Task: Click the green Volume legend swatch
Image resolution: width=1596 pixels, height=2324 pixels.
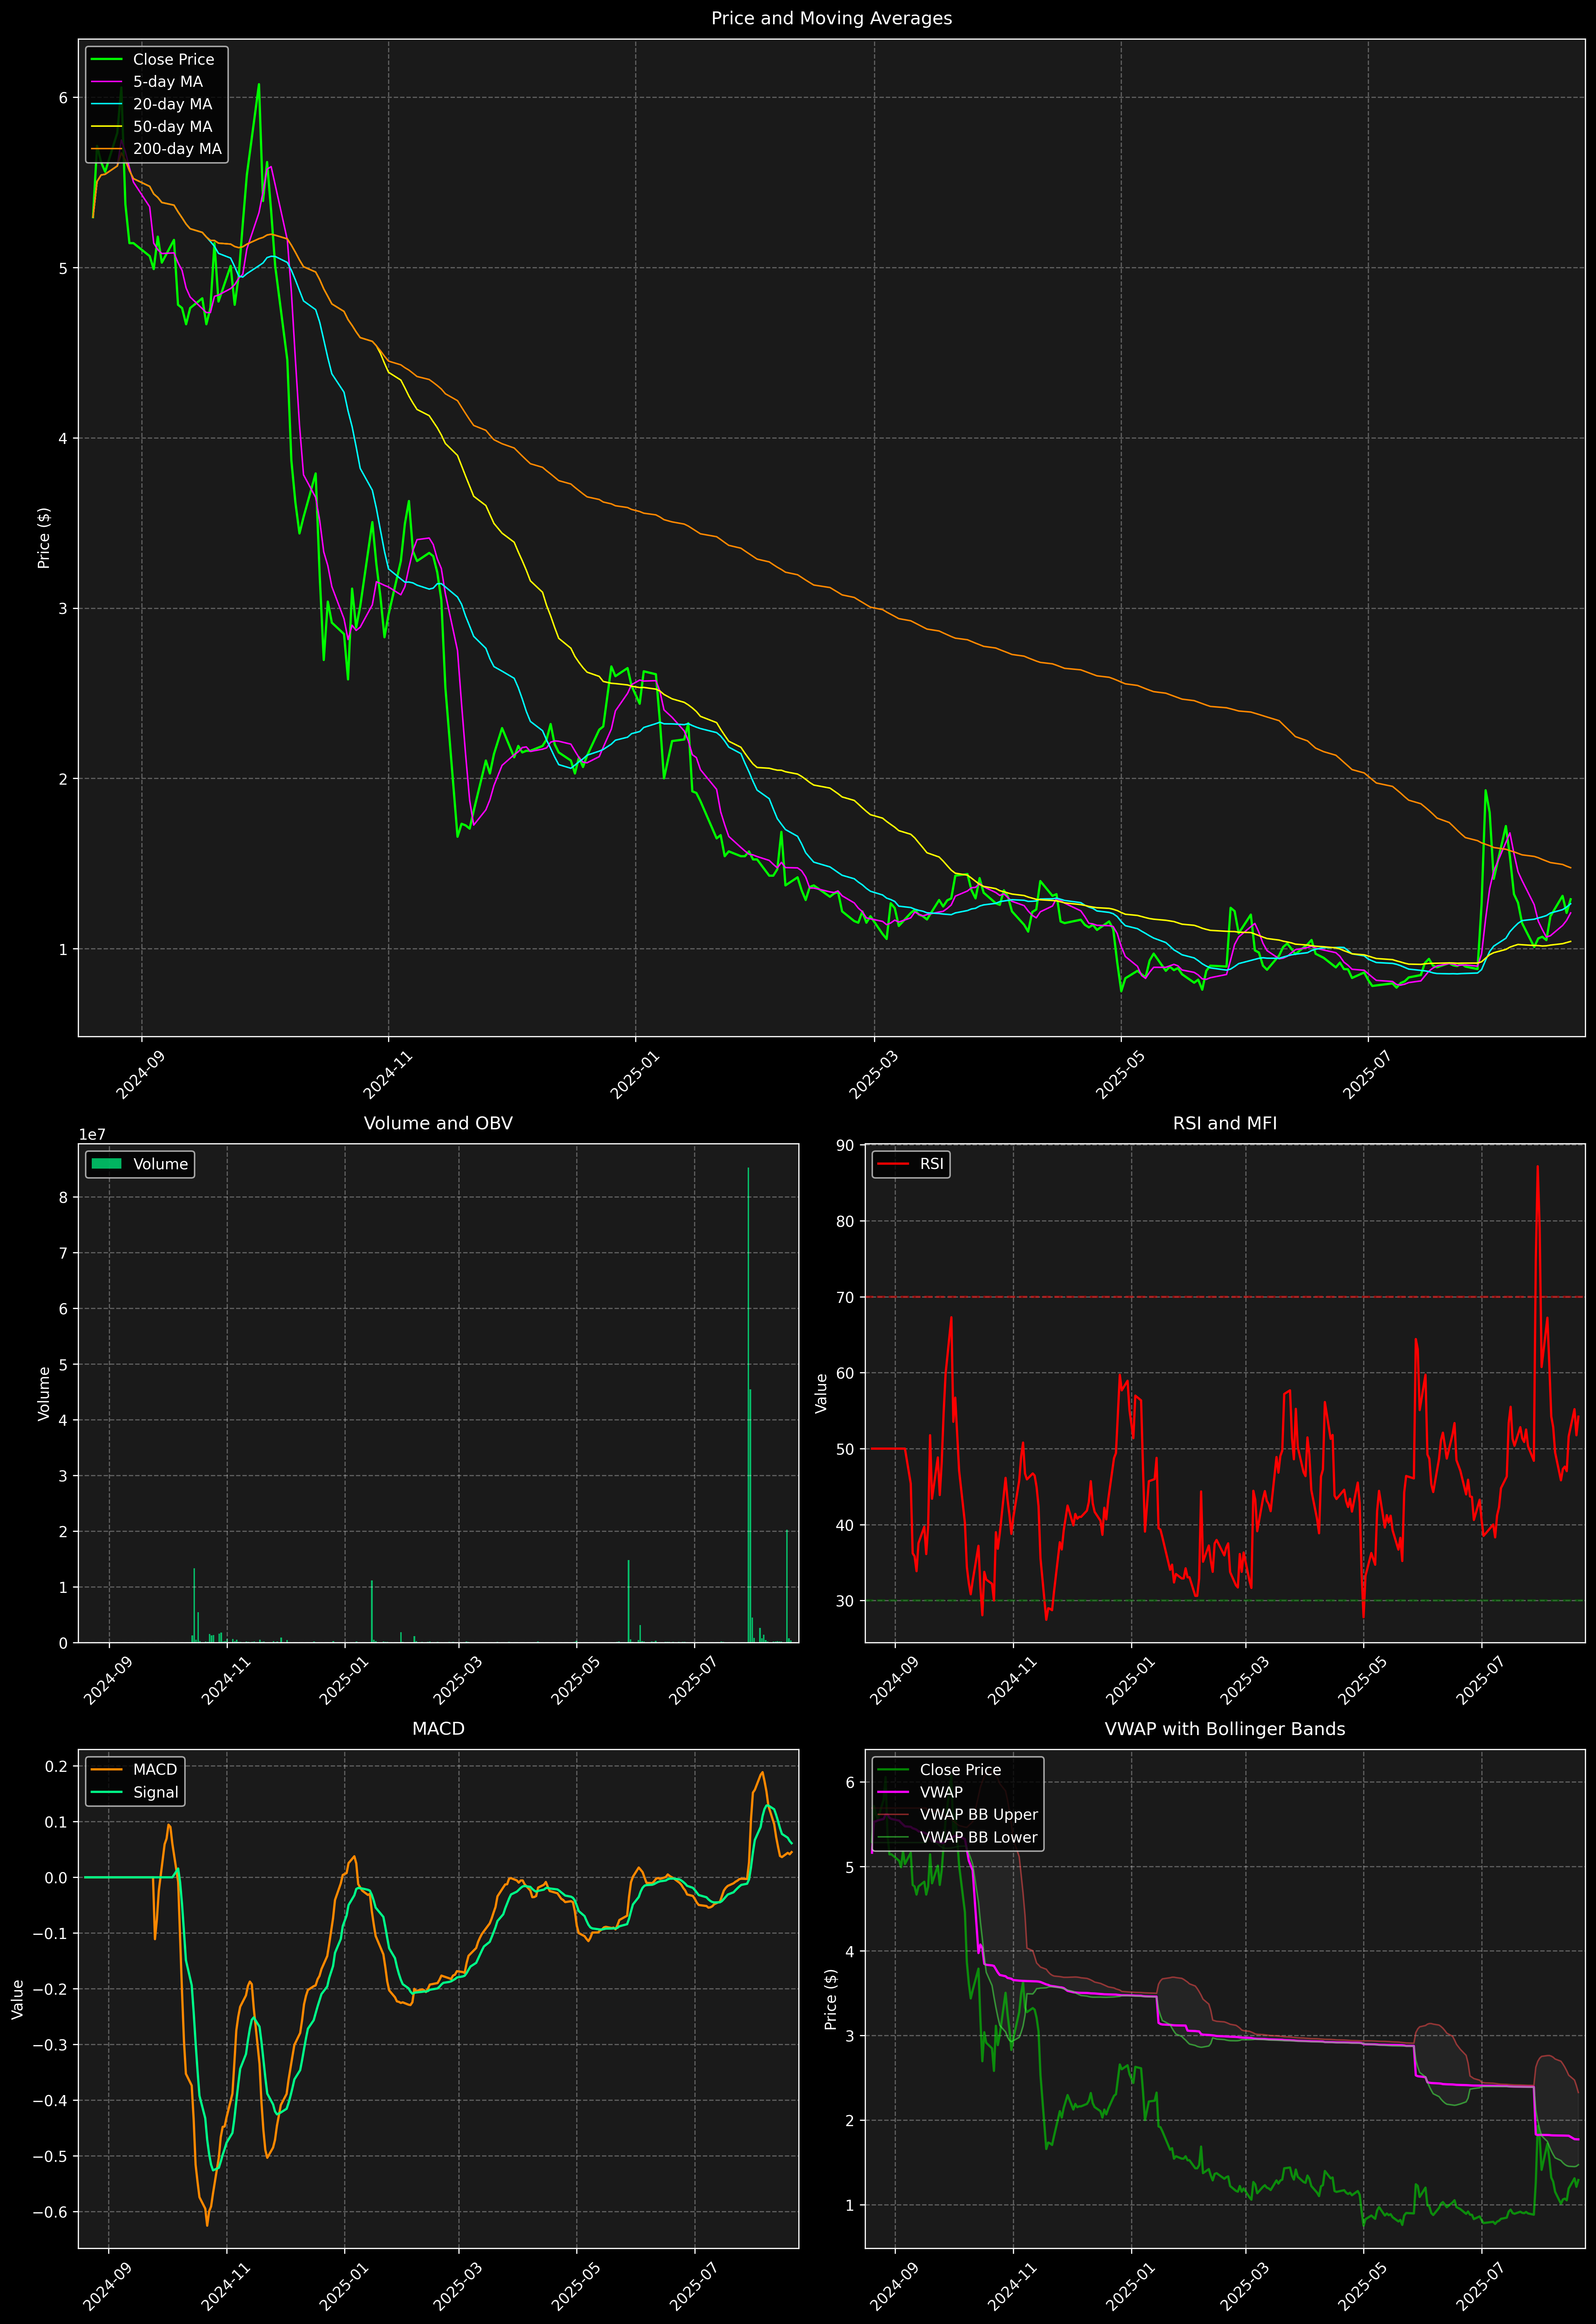Action: pyautogui.click(x=106, y=1164)
